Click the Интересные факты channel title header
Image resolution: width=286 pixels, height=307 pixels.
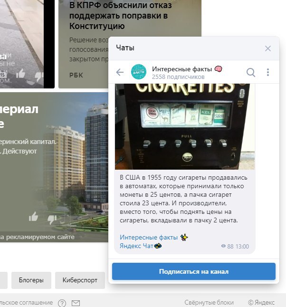[x=182, y=69]
